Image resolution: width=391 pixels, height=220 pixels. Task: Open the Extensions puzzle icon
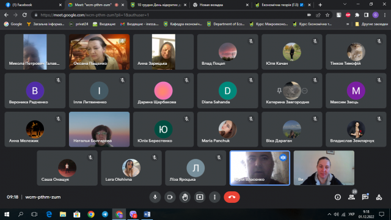click(357, 15)
